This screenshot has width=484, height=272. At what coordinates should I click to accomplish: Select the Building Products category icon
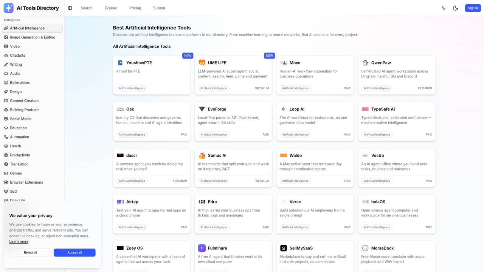(6, 110)
